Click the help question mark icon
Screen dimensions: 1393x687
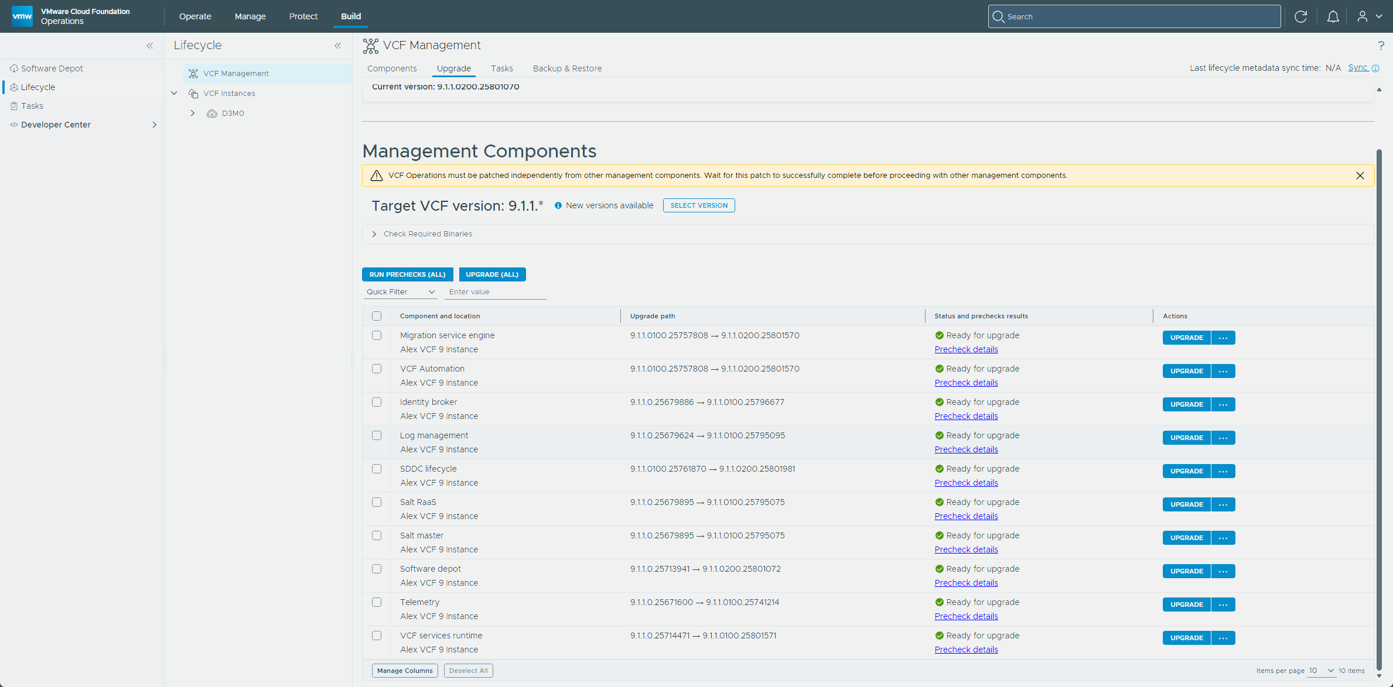tap(1381, 46)
